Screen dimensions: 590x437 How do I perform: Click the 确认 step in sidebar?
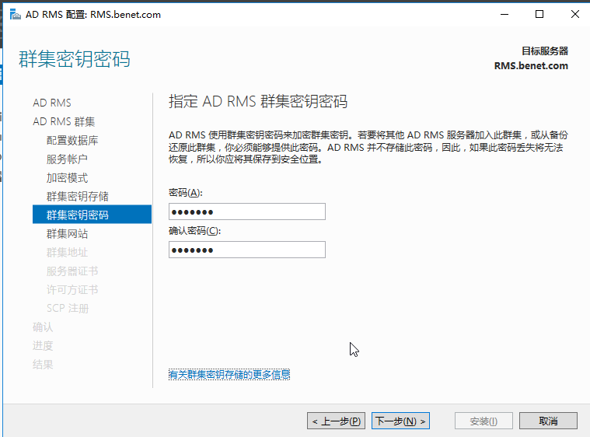pyautogui.click(x=43, y=327)
